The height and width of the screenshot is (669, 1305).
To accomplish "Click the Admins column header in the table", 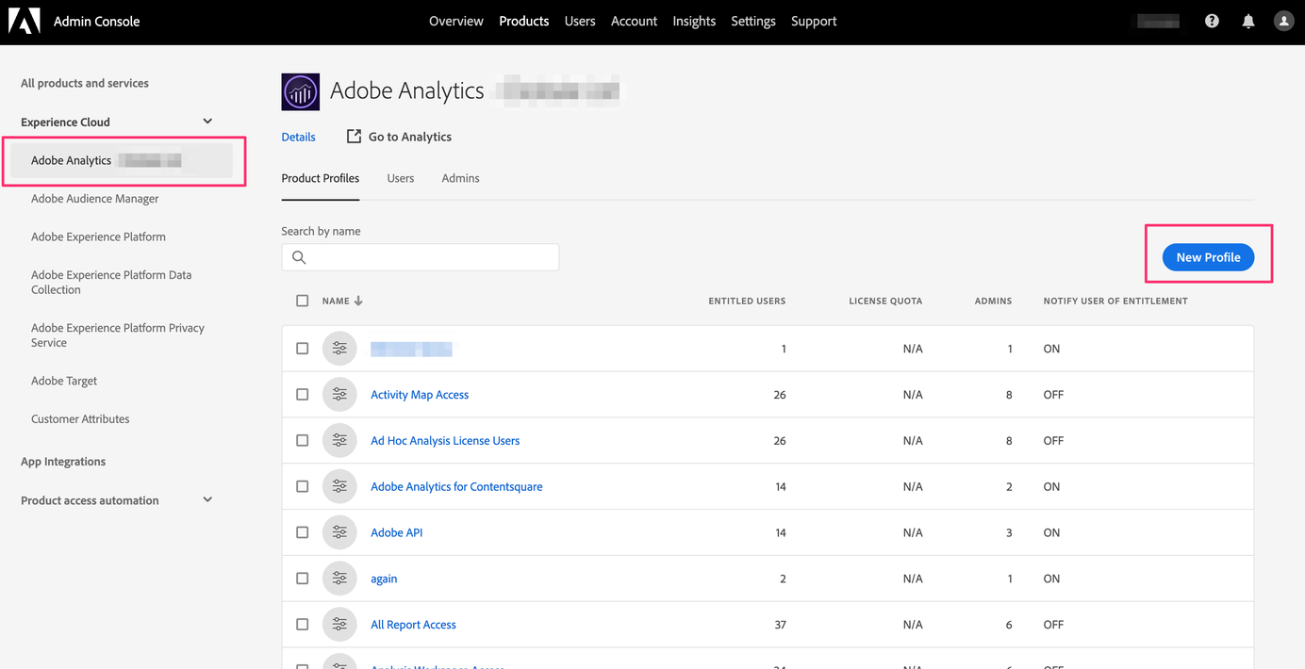I will tap(993, 301).
